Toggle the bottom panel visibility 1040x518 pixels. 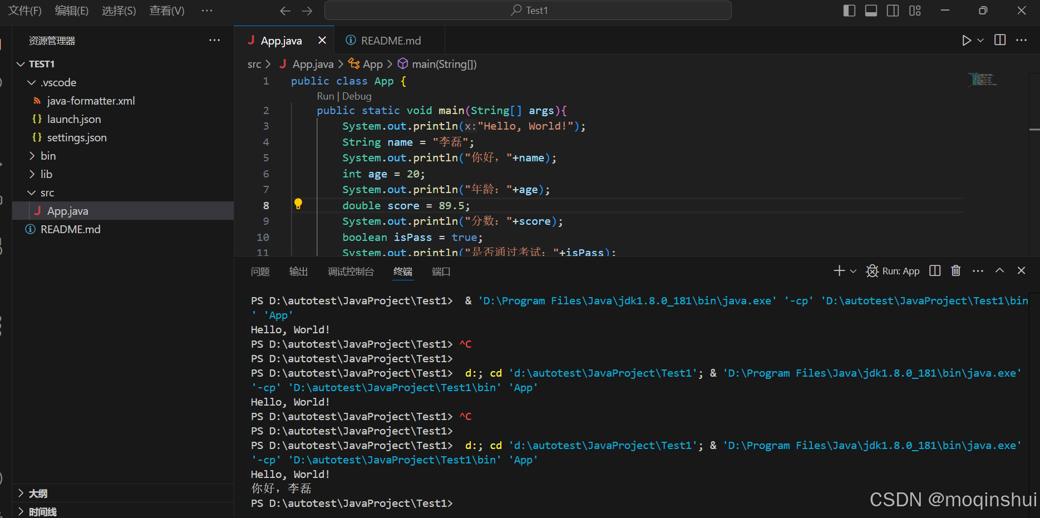coord(870,10)
